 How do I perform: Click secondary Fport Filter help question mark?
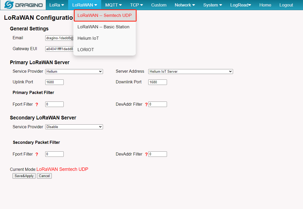(37, 154)
